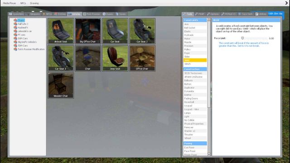This screenshot has height=163, width=290.
Task: Spawn the Car Seat thumbnail
Action: 115,31
